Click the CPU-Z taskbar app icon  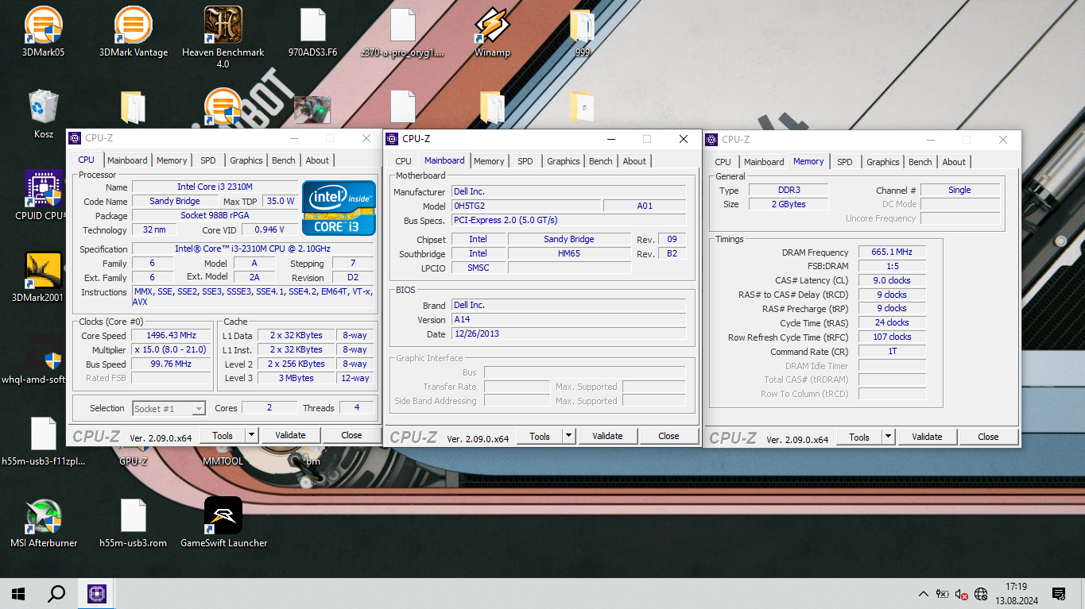click(96, 593)
